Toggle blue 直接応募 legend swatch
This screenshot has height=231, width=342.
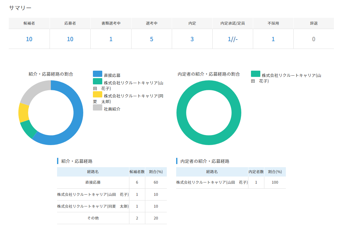(x=98, y=74)
